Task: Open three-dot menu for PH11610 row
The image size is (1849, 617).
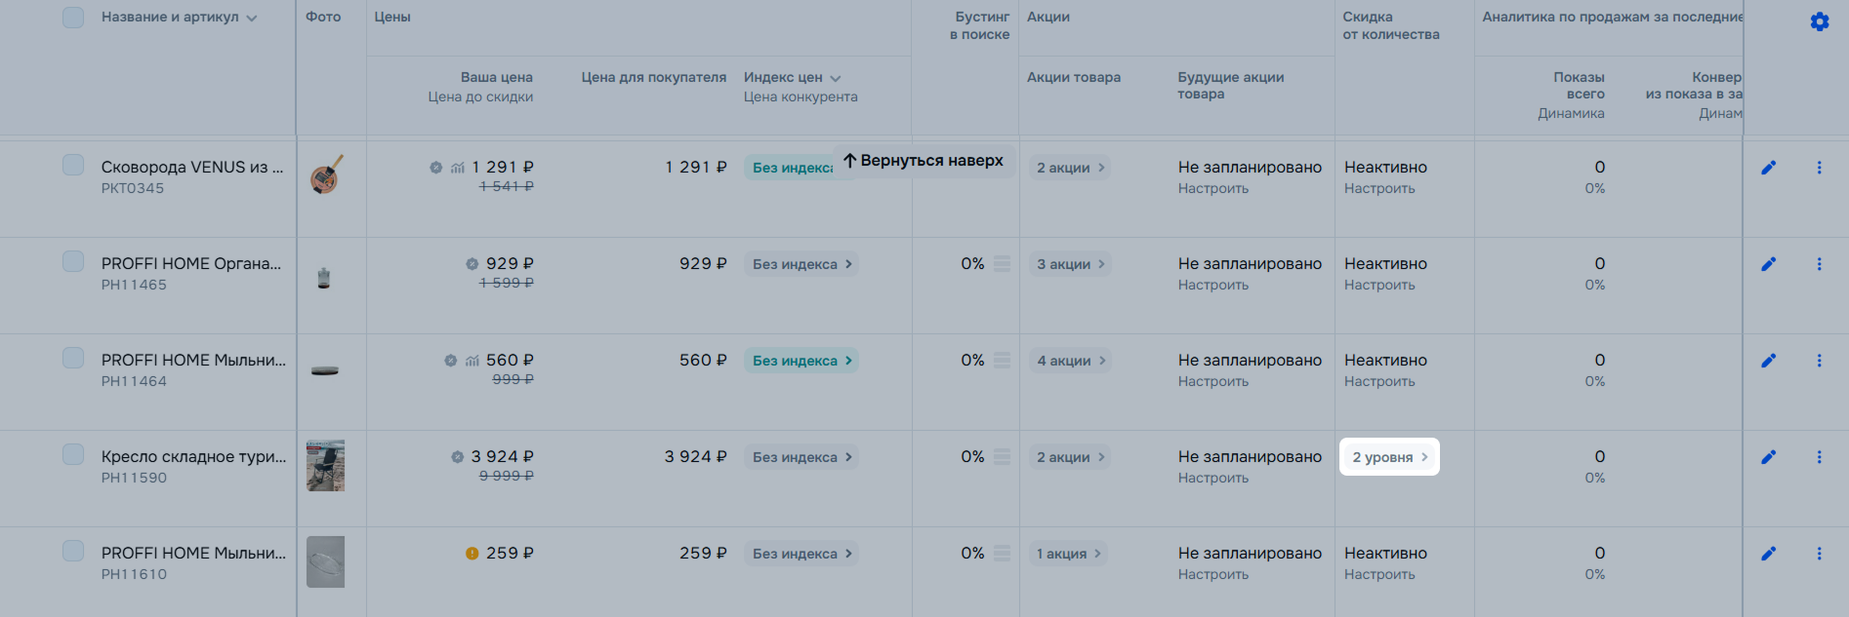Action: (1819, 554)
